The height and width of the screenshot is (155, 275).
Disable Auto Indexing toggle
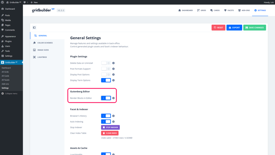click(x=106, y=122)
